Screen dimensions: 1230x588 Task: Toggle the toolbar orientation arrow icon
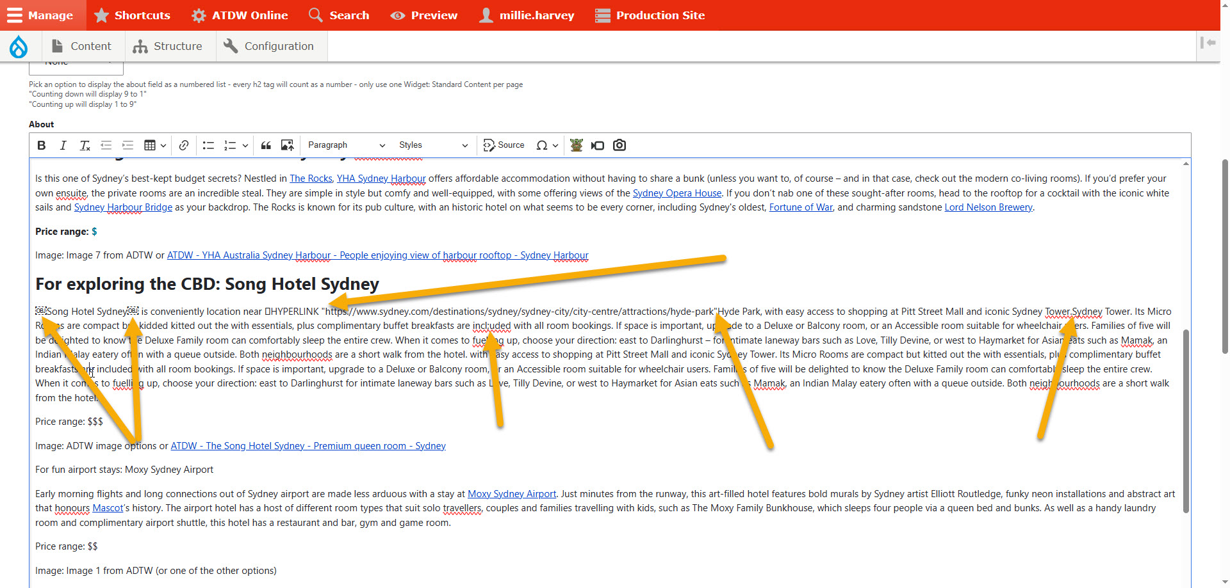(x=1208, y=43)
